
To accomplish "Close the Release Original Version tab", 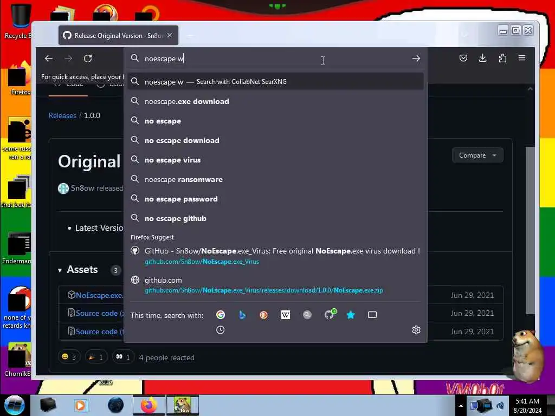I will click(170, 35).
